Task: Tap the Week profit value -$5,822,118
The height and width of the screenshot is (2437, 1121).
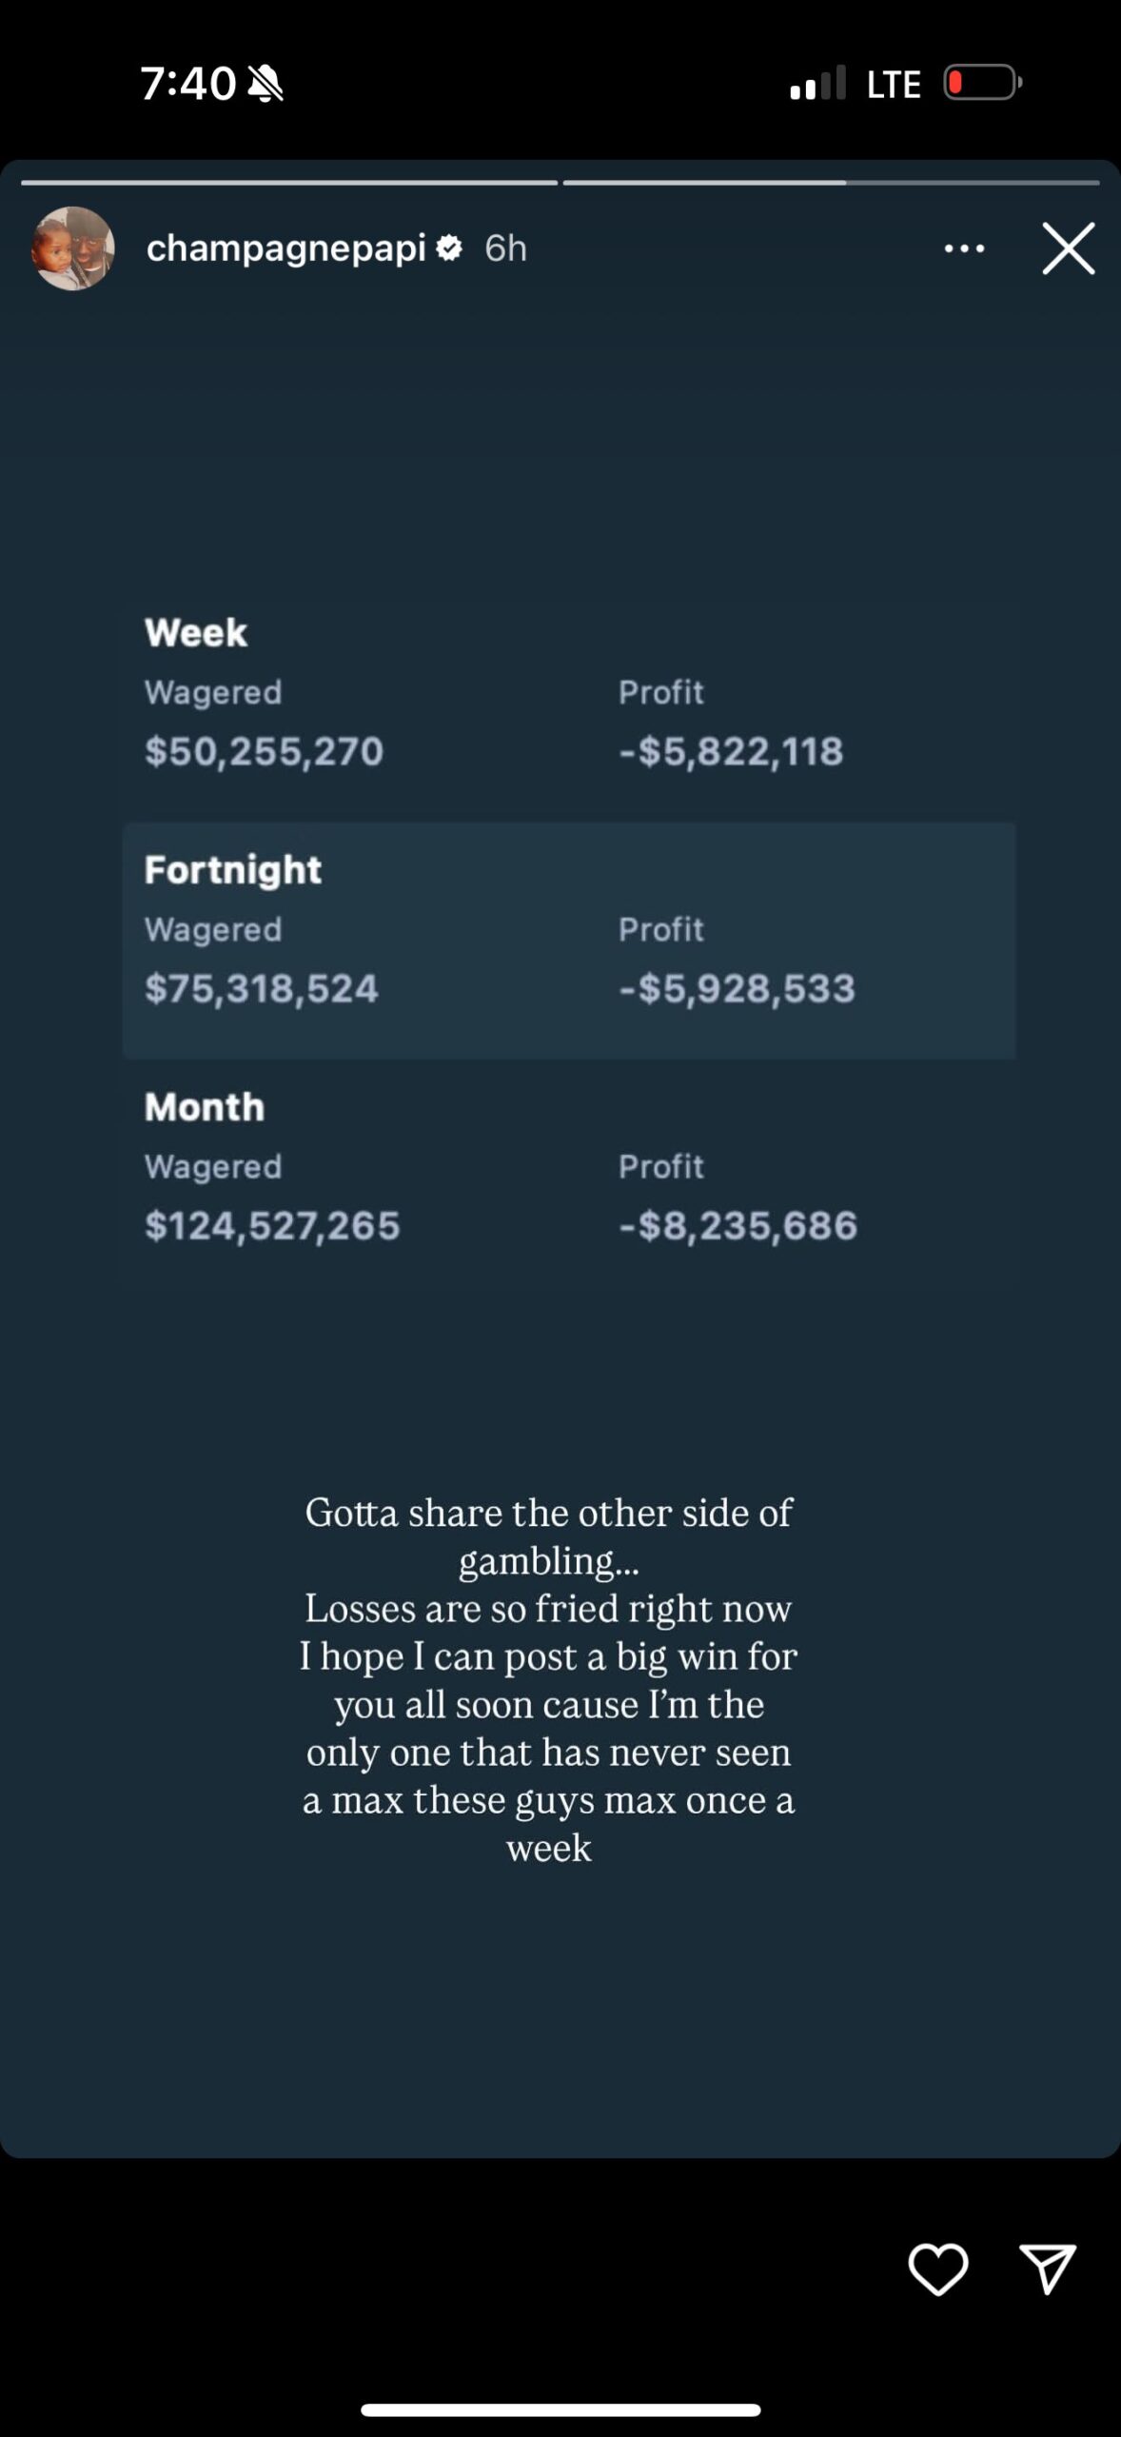Action: pos(731,751)
